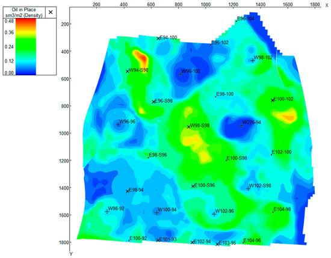This screenshot has width=331, height=258.
Task: Pick the W102-96 well marker
Action: (214, 214)
